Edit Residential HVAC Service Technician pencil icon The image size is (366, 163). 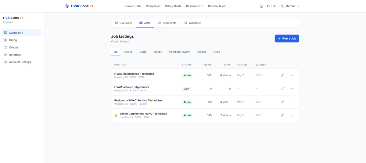coord(282,102)
